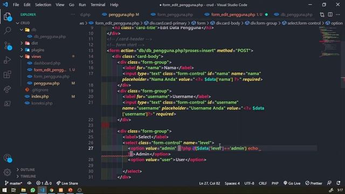The image size is (345, 194).
Task: Expand the plugins folder
Action: [x=22, y=50]
